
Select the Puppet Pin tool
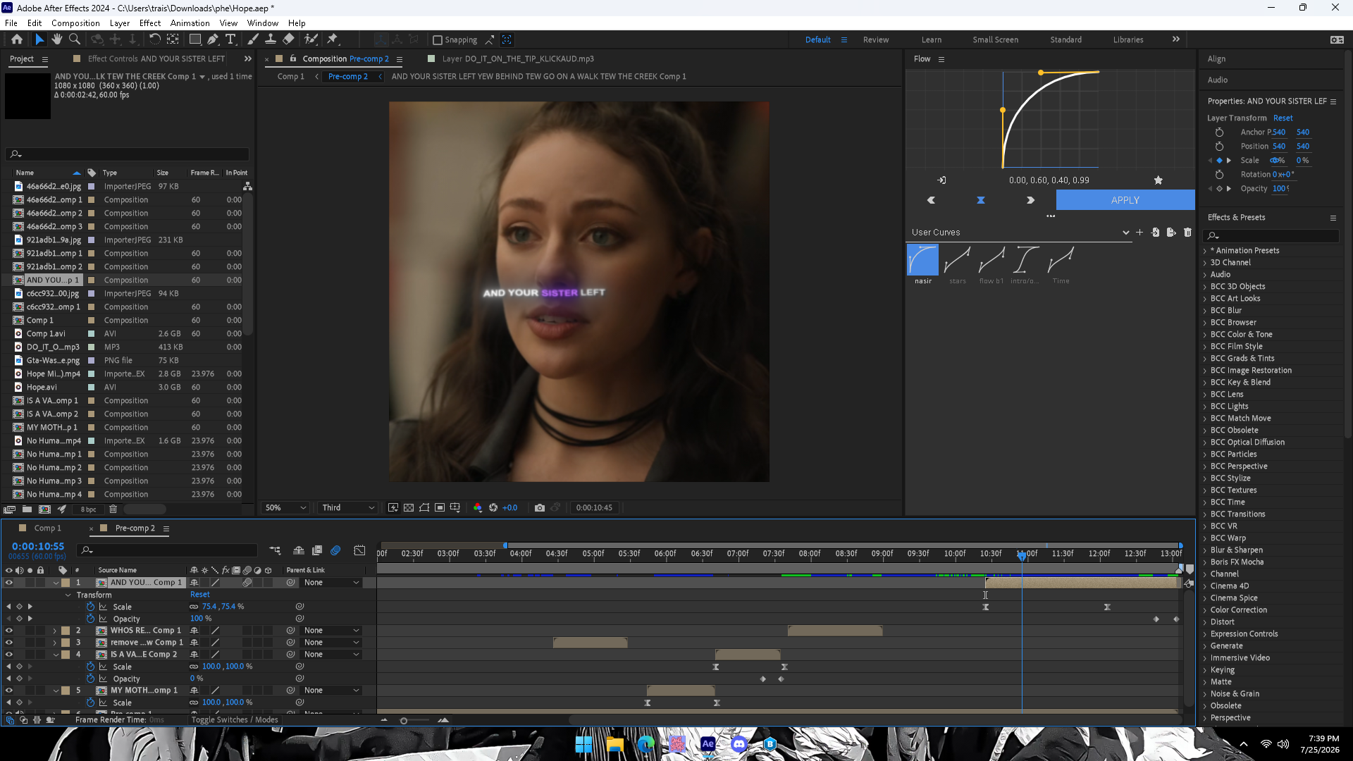pyautogui.click(x=333, y=39)
